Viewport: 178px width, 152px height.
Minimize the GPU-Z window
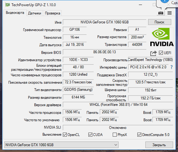tap(140, 5)
